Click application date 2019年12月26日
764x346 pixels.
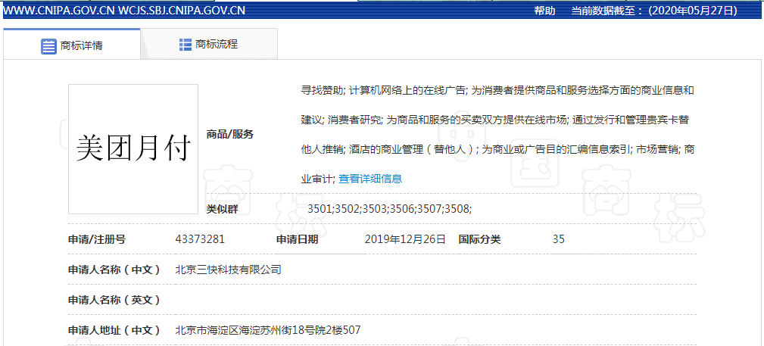coord(405,239)
